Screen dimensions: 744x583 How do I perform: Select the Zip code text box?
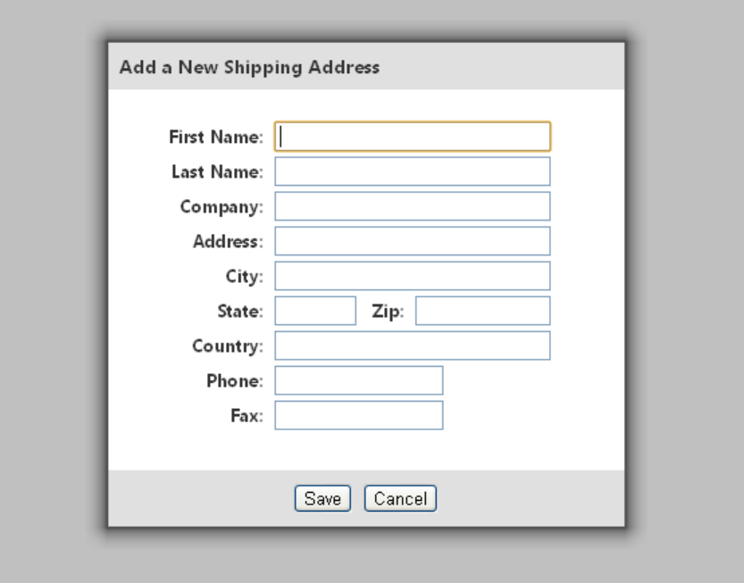pos(482,311)
